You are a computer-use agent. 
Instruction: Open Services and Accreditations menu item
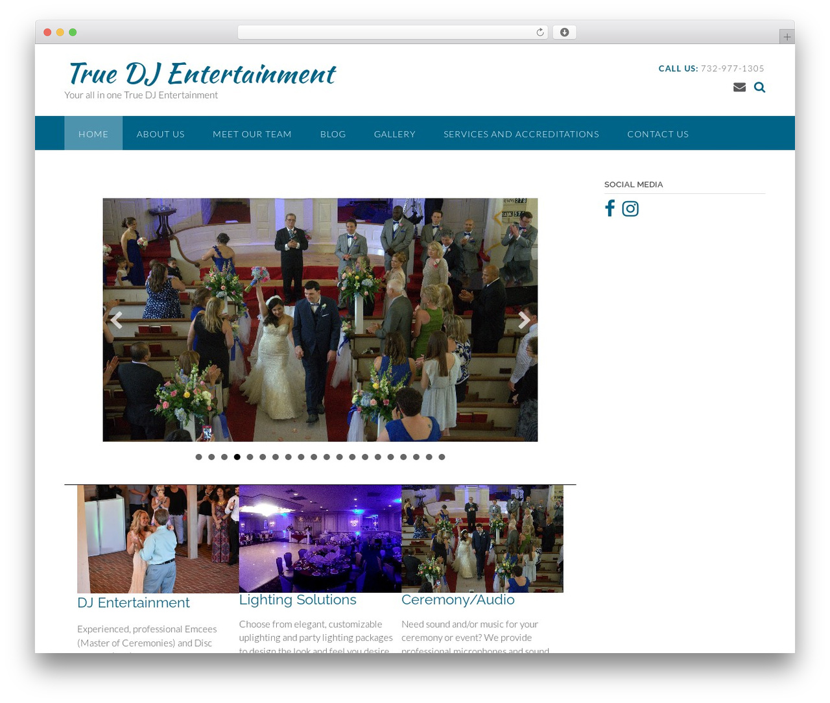[x=521, y=134]
